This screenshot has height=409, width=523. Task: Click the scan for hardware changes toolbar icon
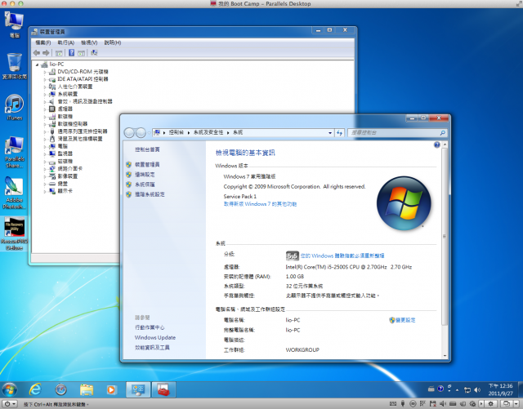pos(95,53)
